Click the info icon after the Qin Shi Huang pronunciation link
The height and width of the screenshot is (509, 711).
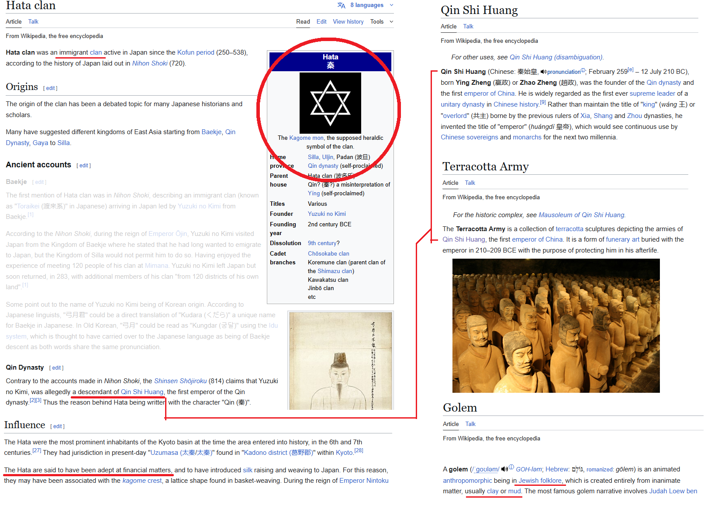pyautogui.click(x=583, y=70)
